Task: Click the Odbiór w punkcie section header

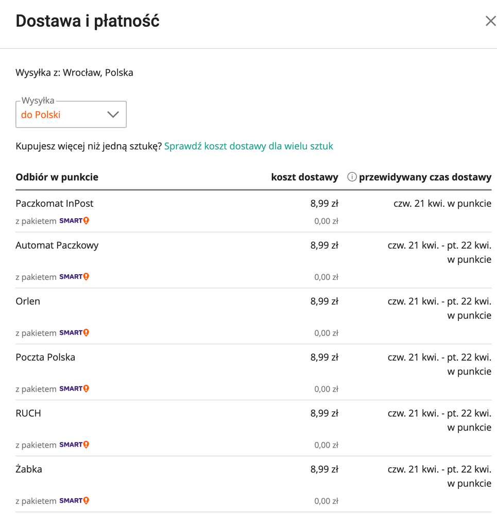Action: [57, 177]
